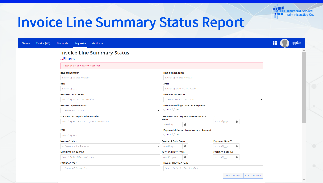Open the Appian apps grid icon
The width and height of the screenshot is (323, 183).
click(275, 43)
